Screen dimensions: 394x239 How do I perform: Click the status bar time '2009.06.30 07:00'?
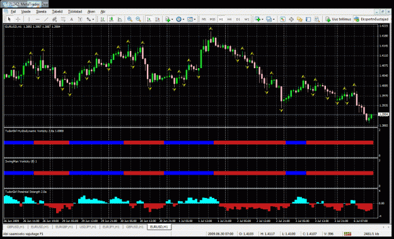(x=221, y=234)
